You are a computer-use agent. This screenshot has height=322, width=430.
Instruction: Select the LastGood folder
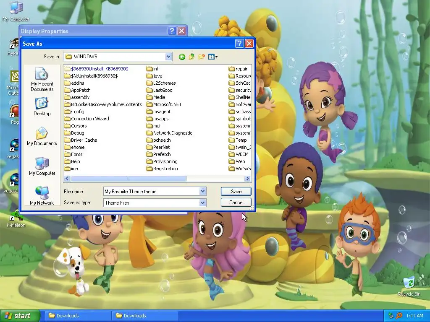160,90
